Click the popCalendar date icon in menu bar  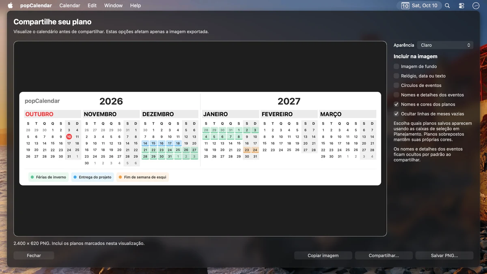click(405, 6)
